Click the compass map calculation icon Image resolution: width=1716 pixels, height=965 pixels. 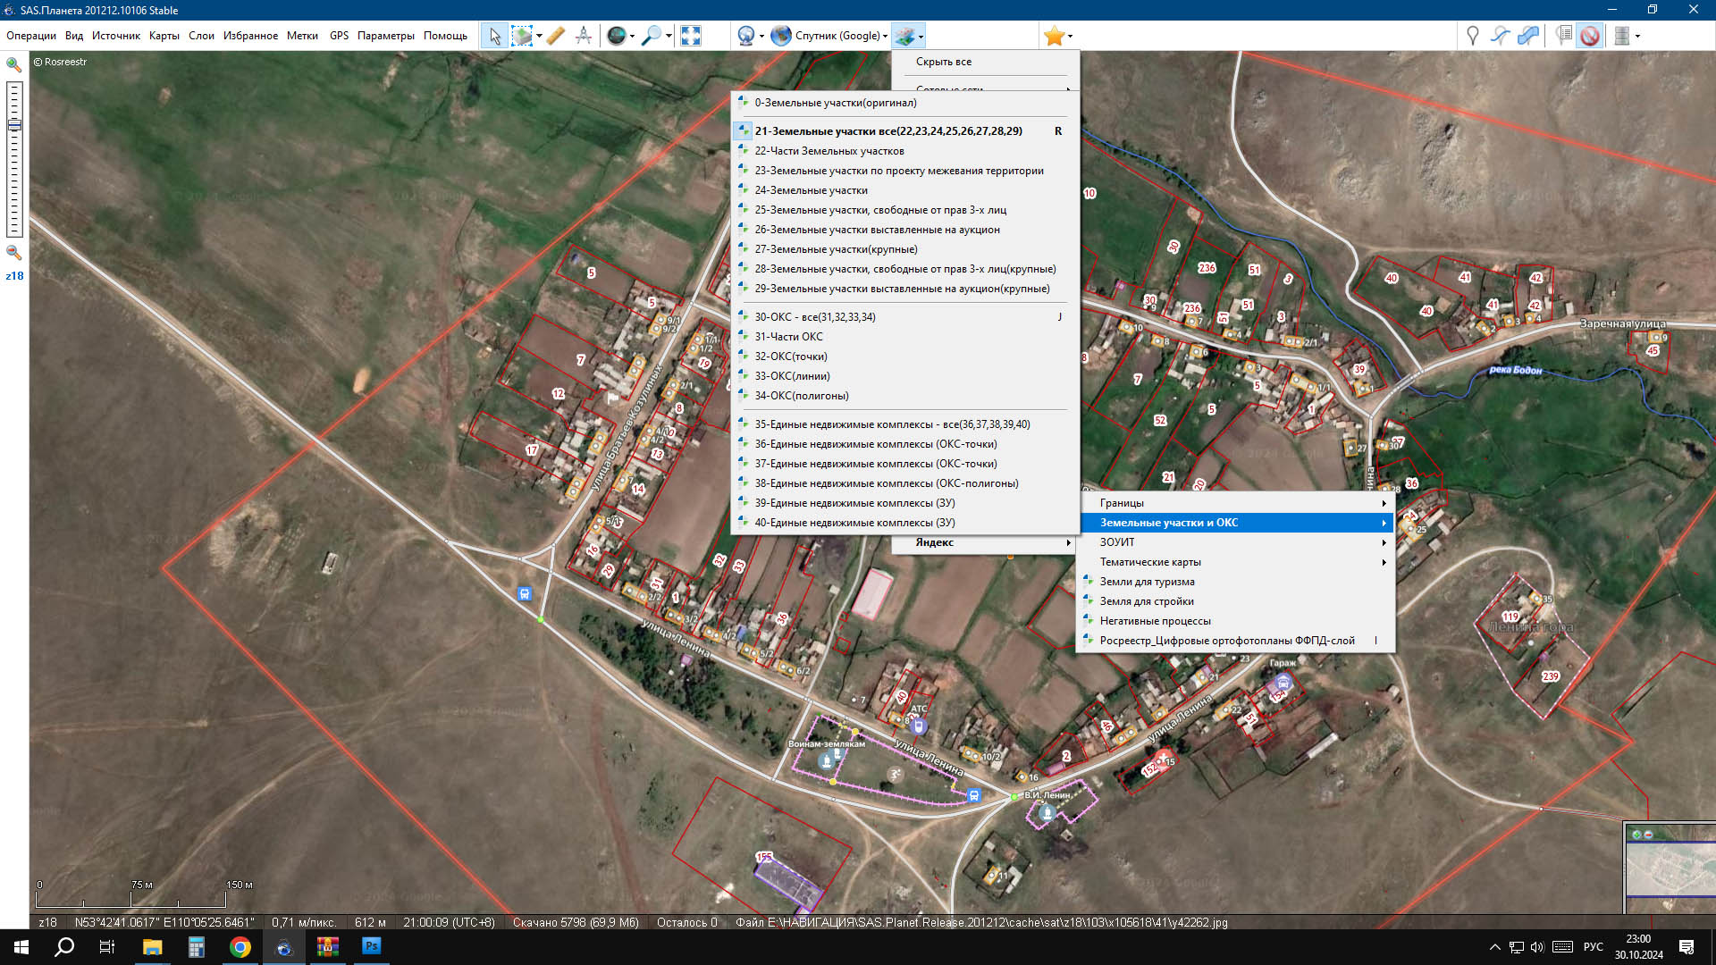(584, 36)
